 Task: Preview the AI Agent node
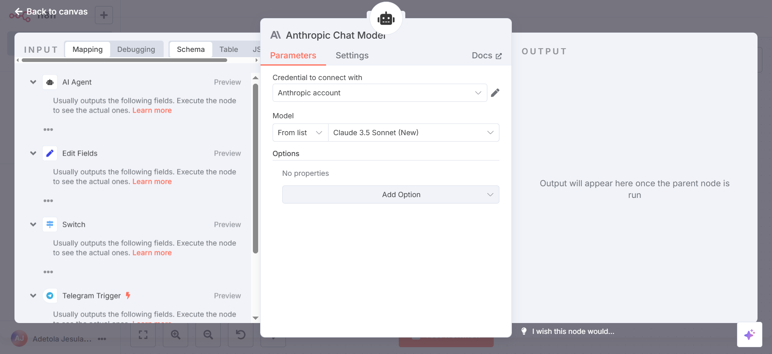click(227, 82)
